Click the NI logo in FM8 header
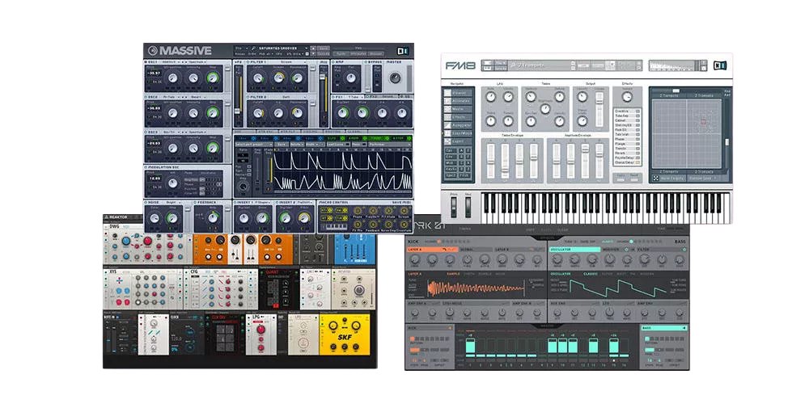This screenshot has width=809, height=404. tap(720, 65)
